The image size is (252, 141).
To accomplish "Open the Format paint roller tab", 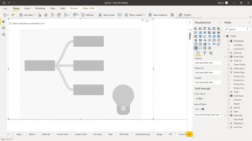I will (205, 53).
